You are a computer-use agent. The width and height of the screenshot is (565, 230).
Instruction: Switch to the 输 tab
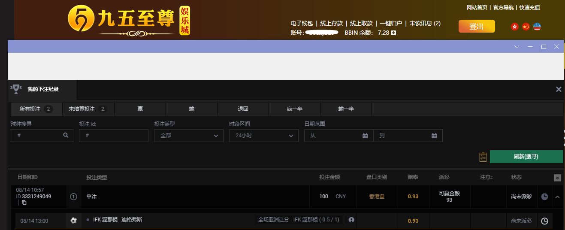click(x=192, y=109)
